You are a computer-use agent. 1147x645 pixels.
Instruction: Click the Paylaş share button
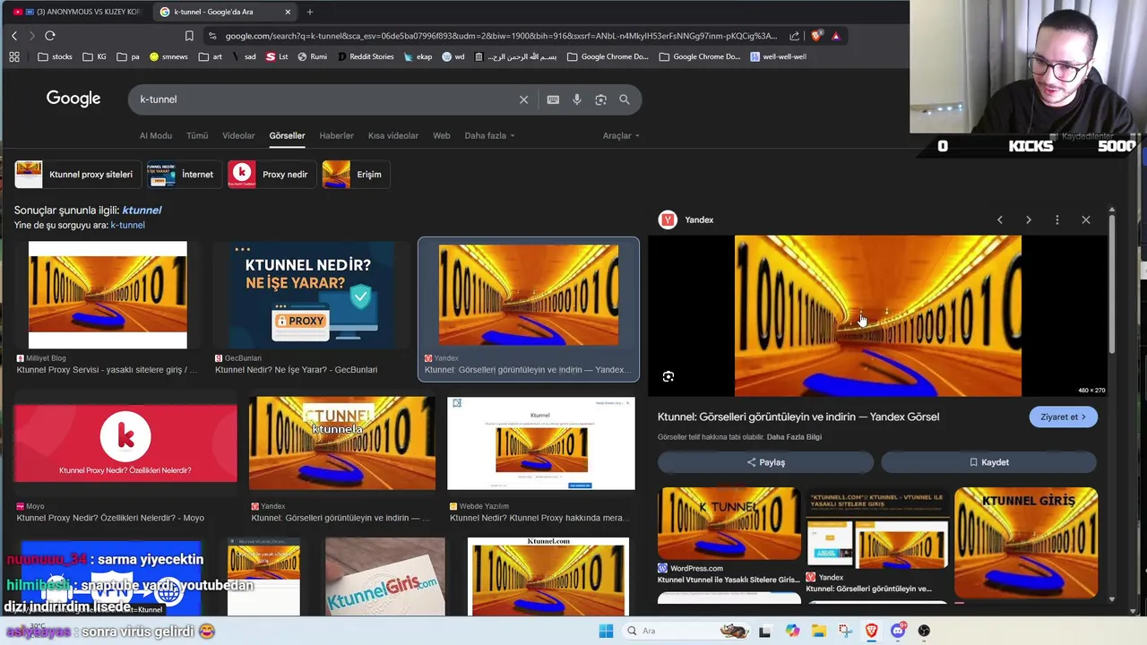click(765, 462)
